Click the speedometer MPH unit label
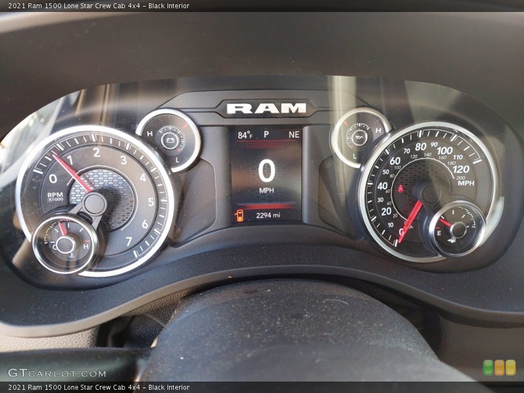 tap(466, 183)
